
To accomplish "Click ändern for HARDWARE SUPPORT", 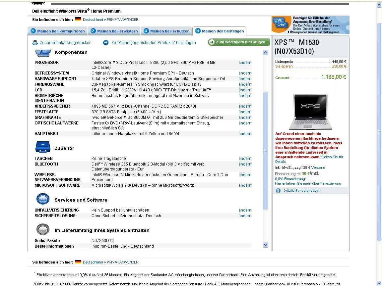I will [x=245, y=79].
